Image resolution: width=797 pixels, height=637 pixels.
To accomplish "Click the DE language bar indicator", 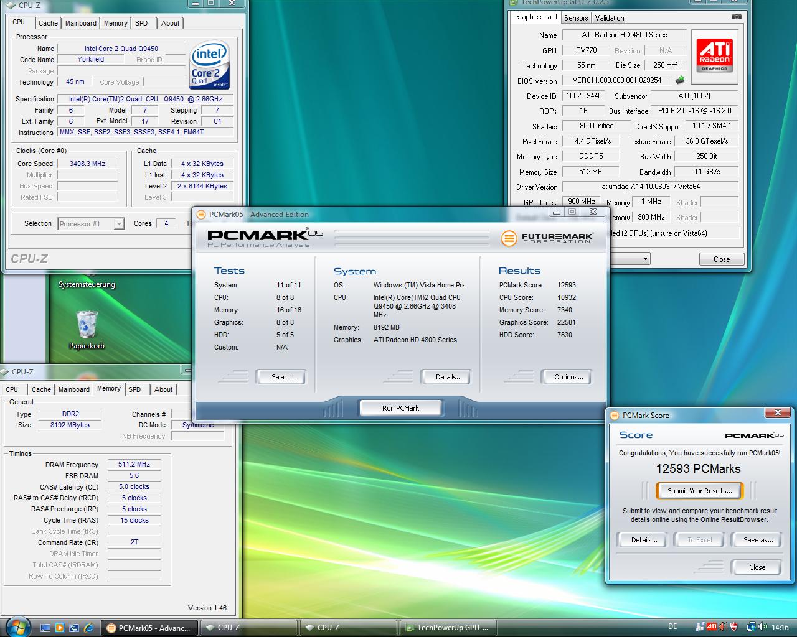I will pos(672,627).
